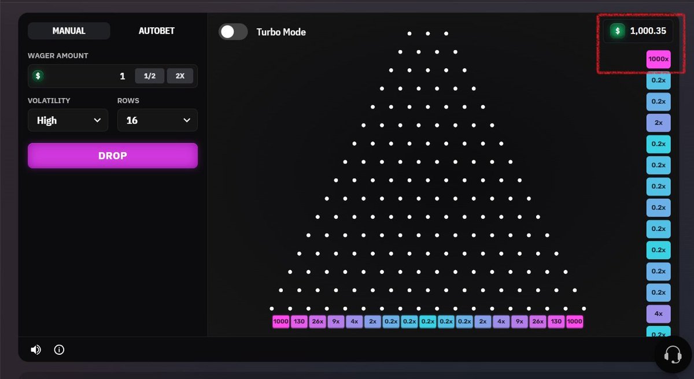This screenshot has width=694, height=379.
Task: Click the VOLATILITY label
Action: tap(49, 101)
